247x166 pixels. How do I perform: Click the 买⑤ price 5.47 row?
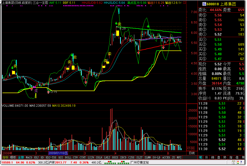pos(221,59)
